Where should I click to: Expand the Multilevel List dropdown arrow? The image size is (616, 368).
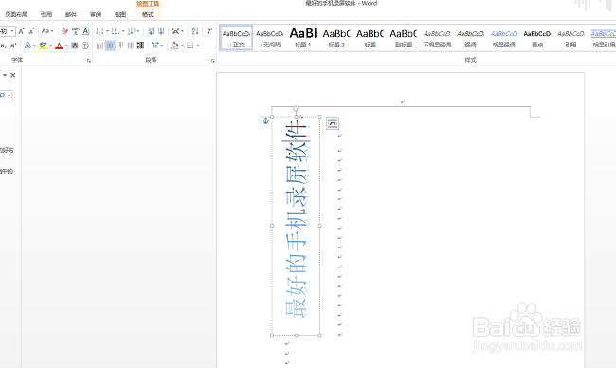pos(138,31)
